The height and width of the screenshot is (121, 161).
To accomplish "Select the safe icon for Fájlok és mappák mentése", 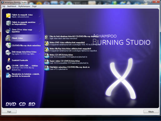I will [x=8, y=23].
